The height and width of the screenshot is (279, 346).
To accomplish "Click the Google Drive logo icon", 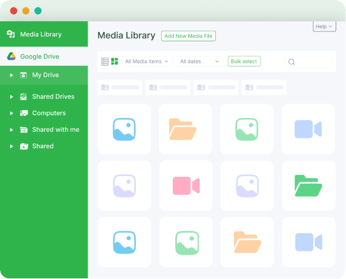I will (11, 56).
